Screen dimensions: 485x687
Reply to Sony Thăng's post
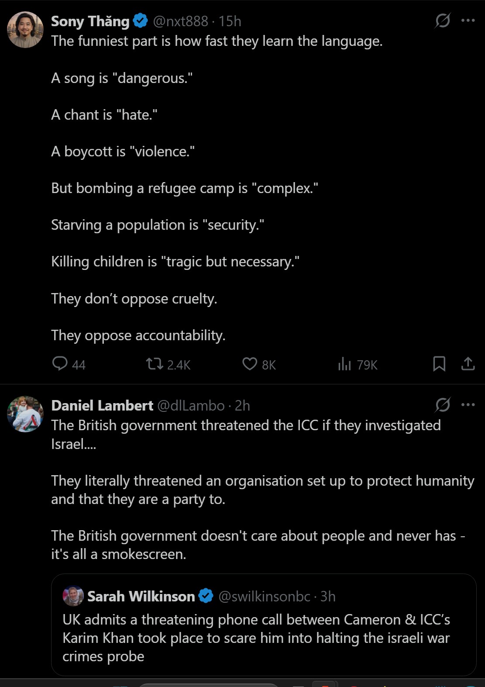click(x=60, y=364)
